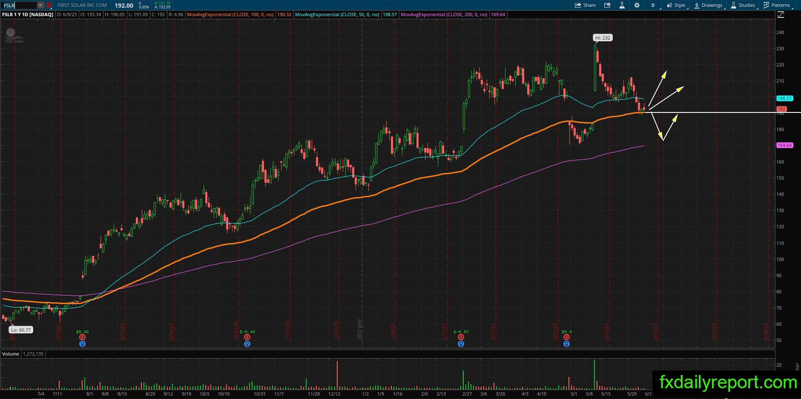Click the $-0.46 earnings value label
This screenshot has width=801, height=399.
click(x=247, y=331)
